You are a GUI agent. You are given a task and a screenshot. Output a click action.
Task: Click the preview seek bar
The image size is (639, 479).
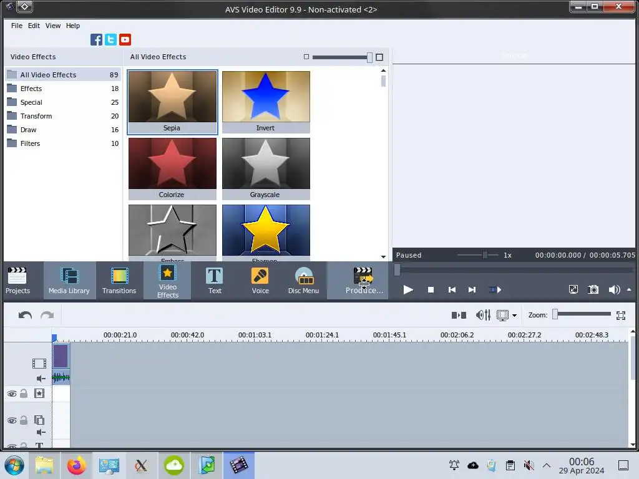514,269
